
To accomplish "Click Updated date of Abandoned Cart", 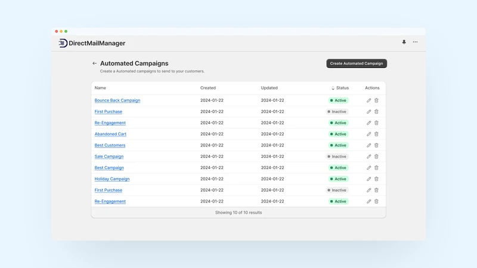I will (x=272, y=134).
